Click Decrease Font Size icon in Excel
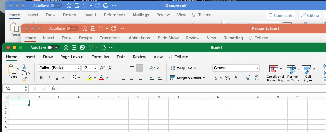 coord(110,68)
